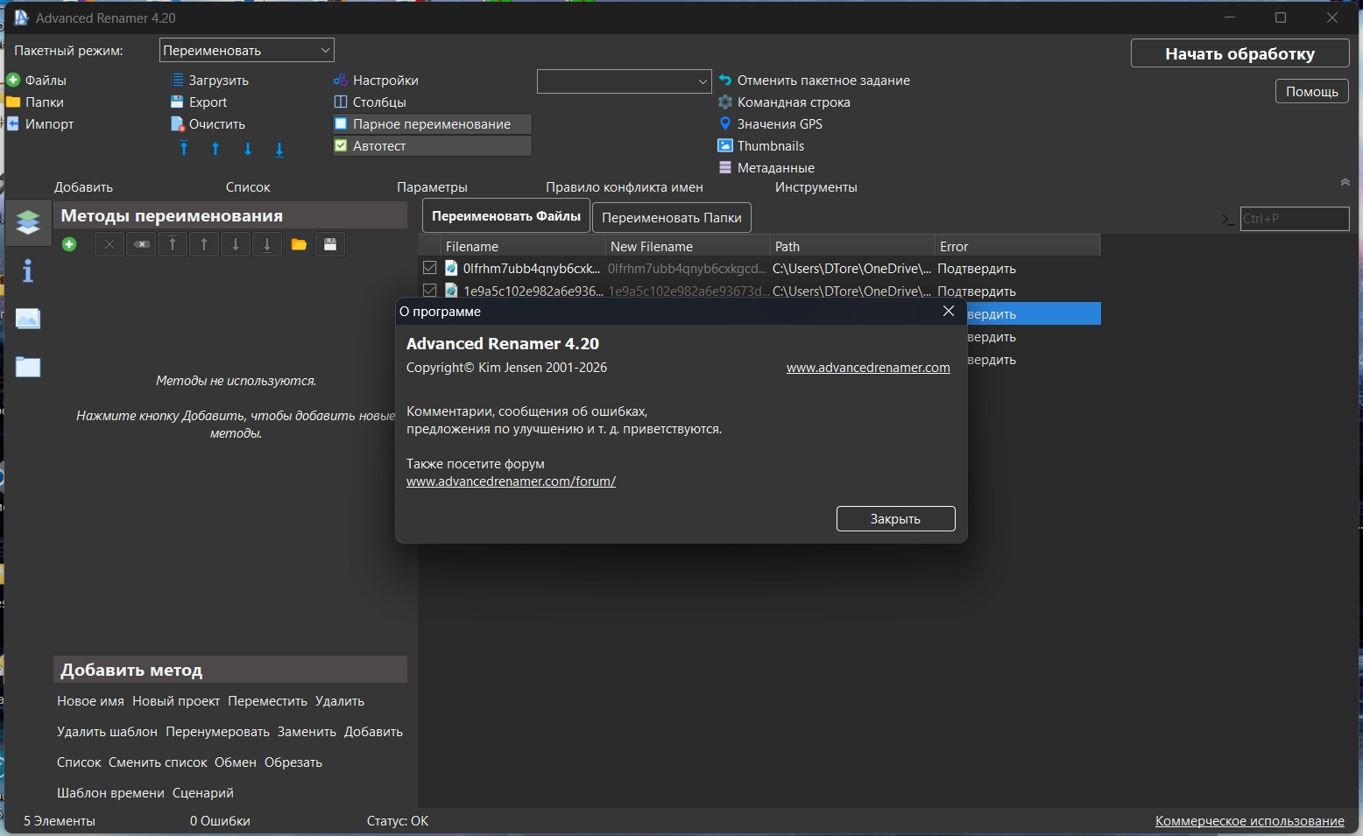Sort by the Error column header
1363x836 pixels.
click(x=1018, y=247)
